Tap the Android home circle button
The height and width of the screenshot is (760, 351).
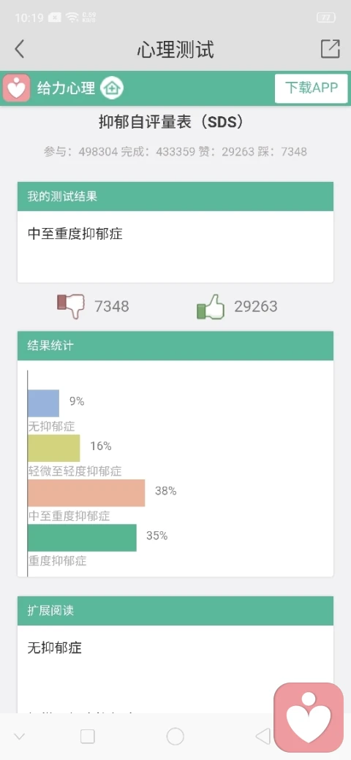pos(175,737)
